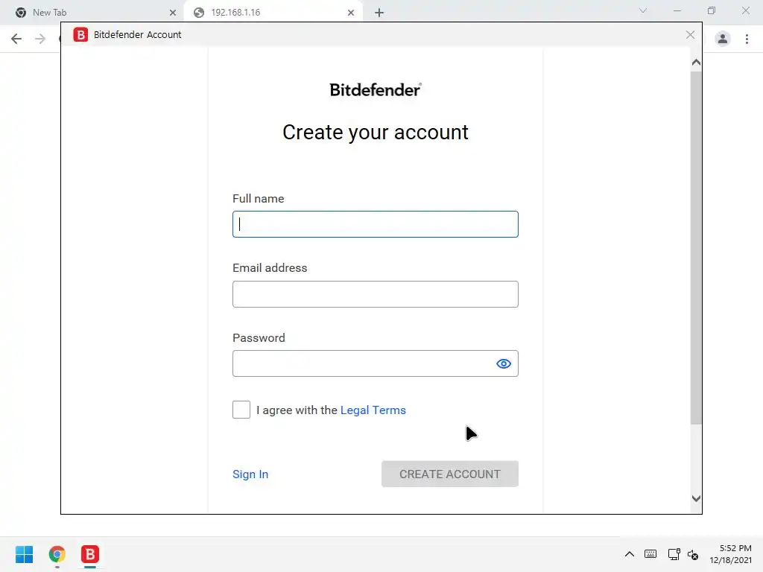Click the Bitdefender wordmark heading
This screenshot has width=763, height=572.
click(x=376, y=90)
